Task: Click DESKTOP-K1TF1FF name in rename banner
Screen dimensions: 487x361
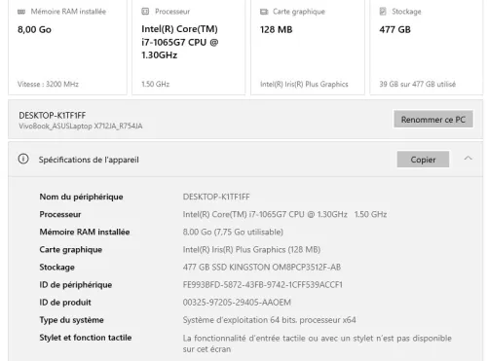Action: click(x=53, y=116)
